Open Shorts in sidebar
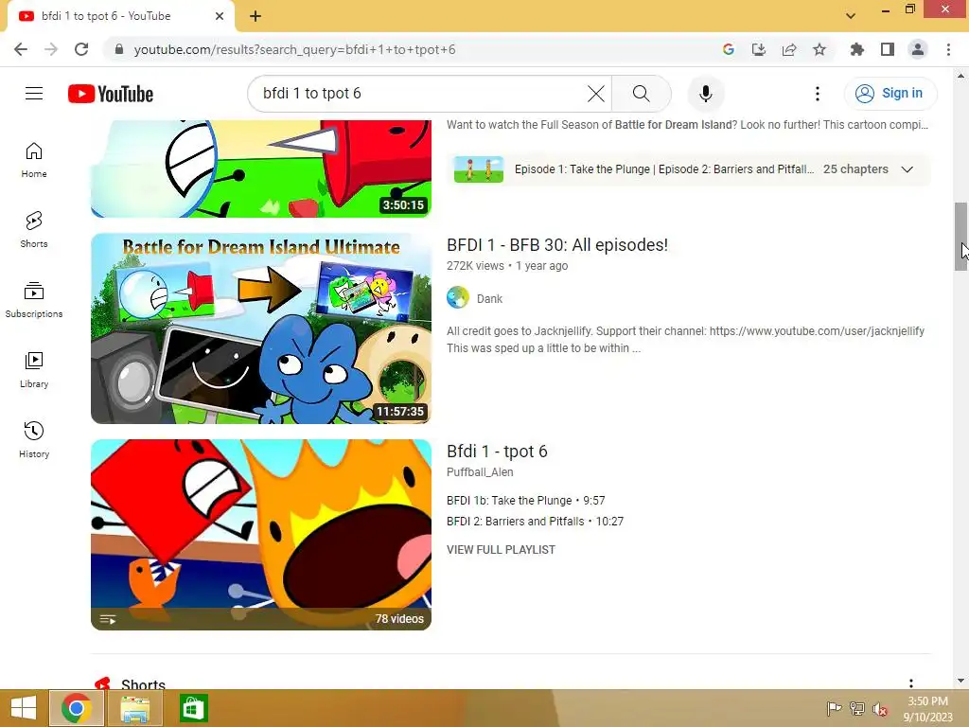This screenshot has width=969, height=727. point(34,230)
